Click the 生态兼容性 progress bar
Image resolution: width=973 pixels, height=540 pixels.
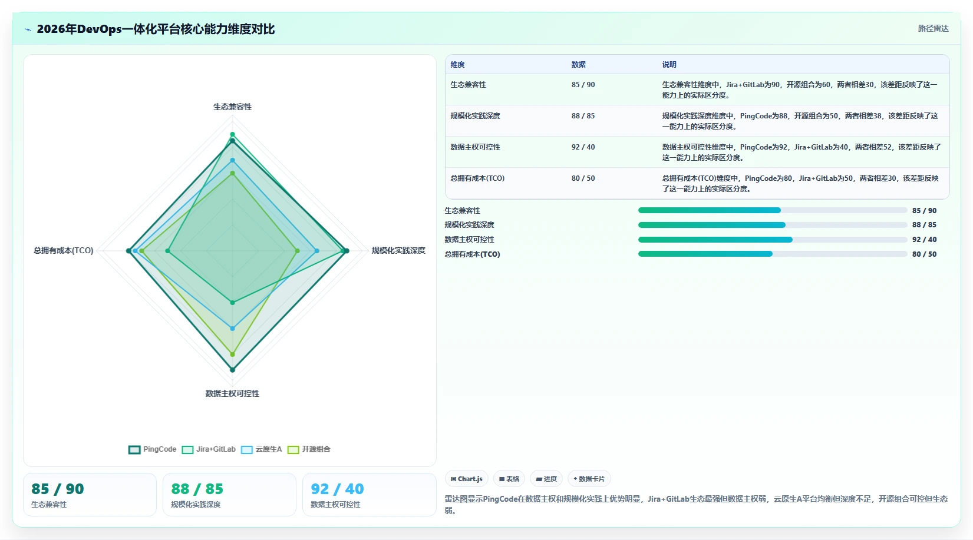(x=773, y=210)
